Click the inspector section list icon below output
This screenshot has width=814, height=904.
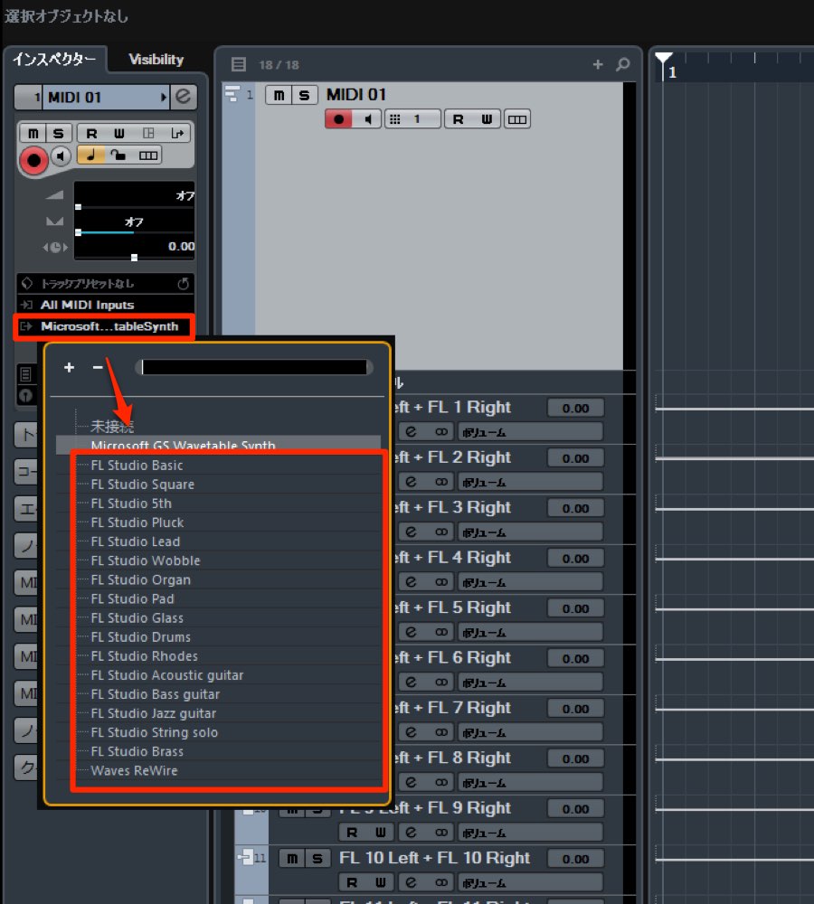point(25,374)
